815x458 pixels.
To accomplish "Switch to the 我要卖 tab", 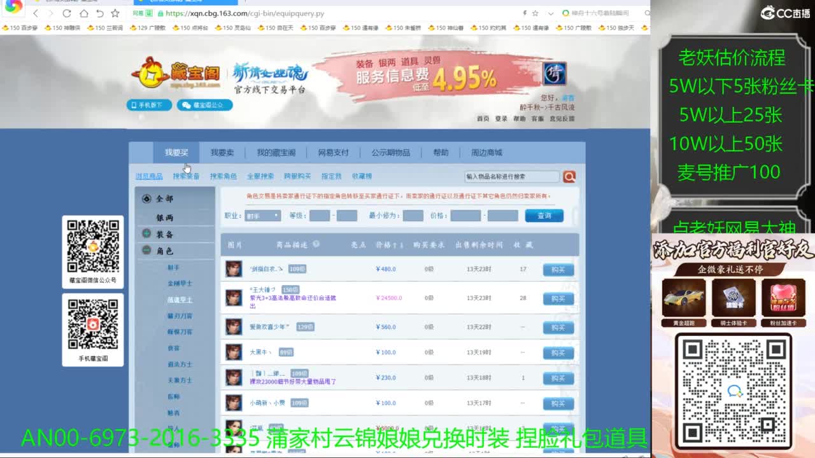I will (x=222, y=153).
